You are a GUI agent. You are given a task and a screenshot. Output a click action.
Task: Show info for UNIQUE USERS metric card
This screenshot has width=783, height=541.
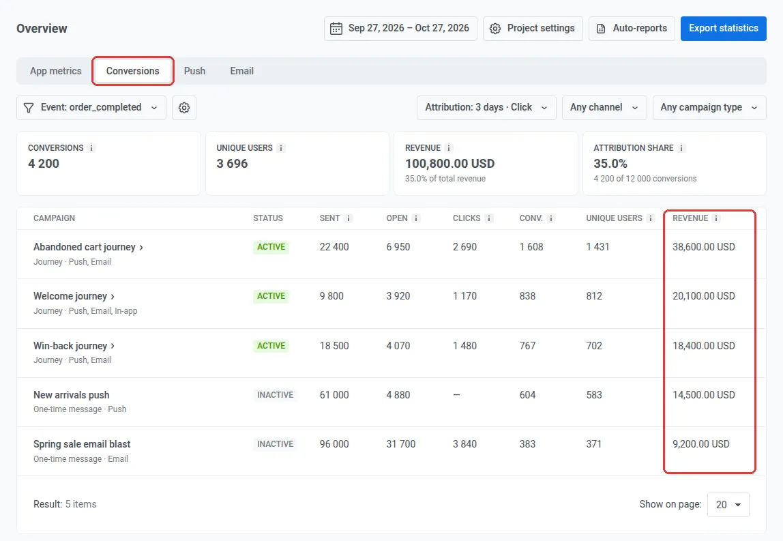(280, 148)
